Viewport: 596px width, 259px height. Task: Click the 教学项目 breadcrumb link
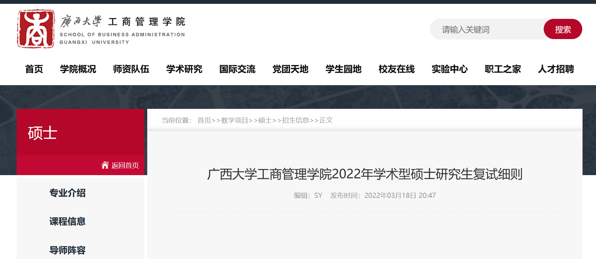[x=234, y=120]
